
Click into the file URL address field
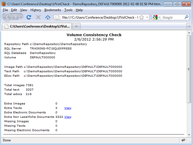pyautogui.click(x=100, y=17)
